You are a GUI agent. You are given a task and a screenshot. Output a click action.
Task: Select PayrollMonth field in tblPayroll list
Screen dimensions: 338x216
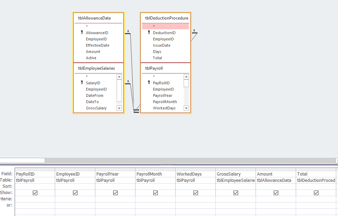(x=165, y=101)
